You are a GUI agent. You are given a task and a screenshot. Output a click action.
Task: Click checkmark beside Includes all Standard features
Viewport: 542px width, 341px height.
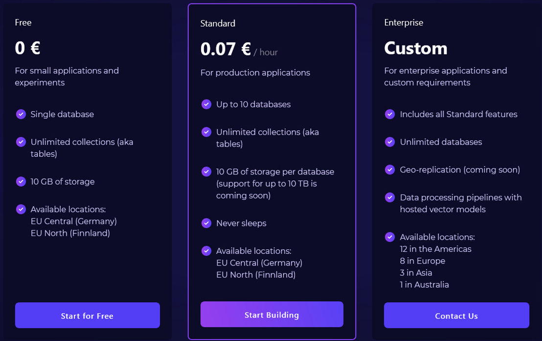click(x=390, y=114)
